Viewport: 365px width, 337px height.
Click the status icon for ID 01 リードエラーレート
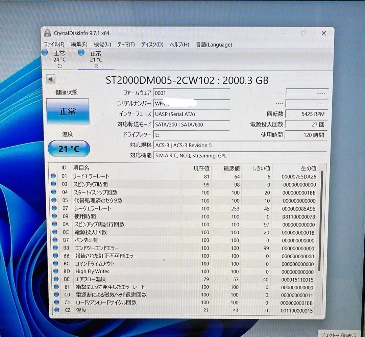[53, 176]
